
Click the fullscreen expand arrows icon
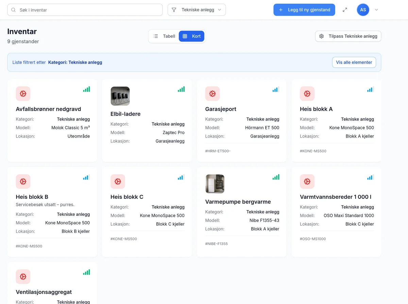click(345, 10)
